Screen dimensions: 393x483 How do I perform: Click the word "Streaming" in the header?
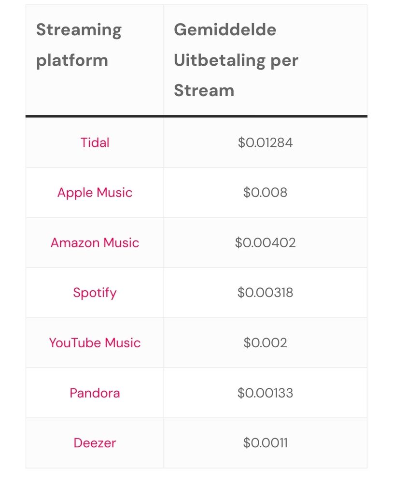(x=79, y=30)
